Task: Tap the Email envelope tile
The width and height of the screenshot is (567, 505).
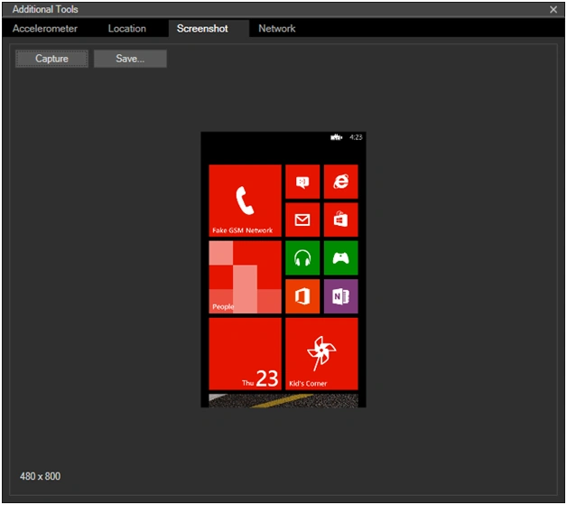Action: (302, 220)
